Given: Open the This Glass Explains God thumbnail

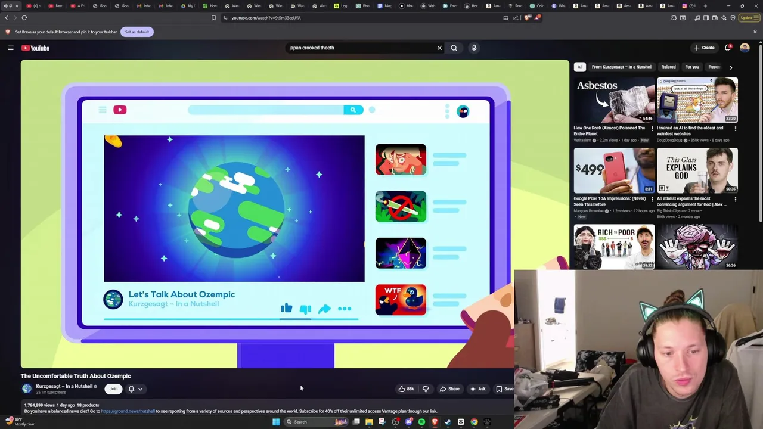Looking at the screenshot, I should tap(697, 170).
